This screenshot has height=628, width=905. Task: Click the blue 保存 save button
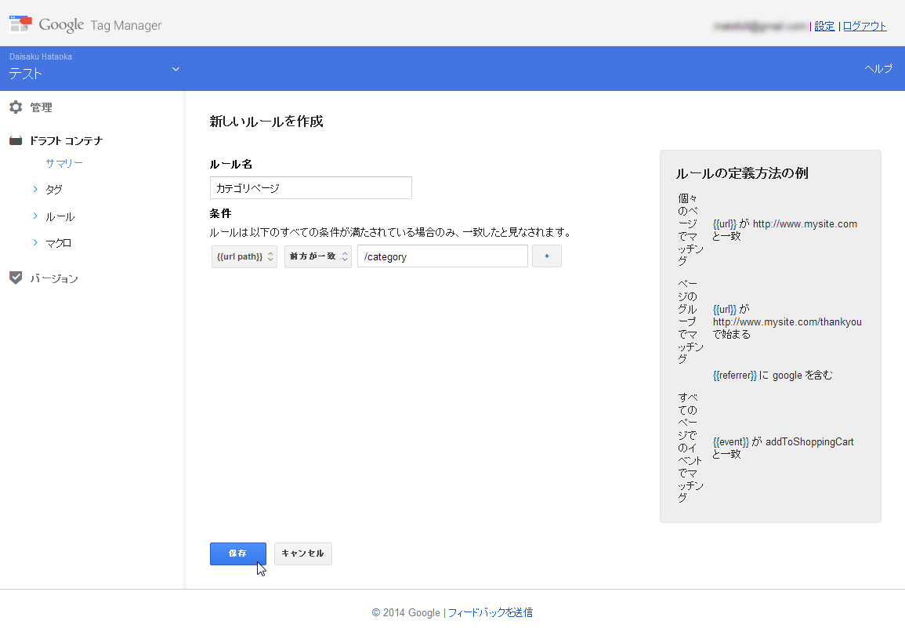tap(237, 554)
